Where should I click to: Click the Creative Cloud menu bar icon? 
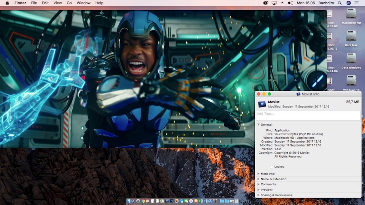tap(265, 3)
